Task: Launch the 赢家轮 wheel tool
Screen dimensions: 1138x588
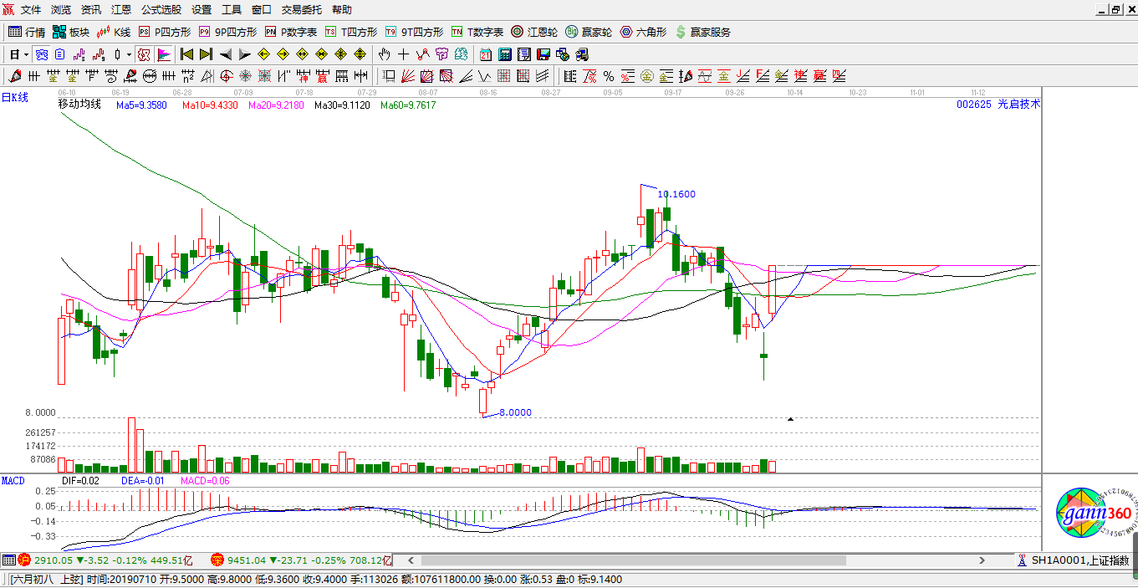Action: pyautogui.click(x=589, y=32)
